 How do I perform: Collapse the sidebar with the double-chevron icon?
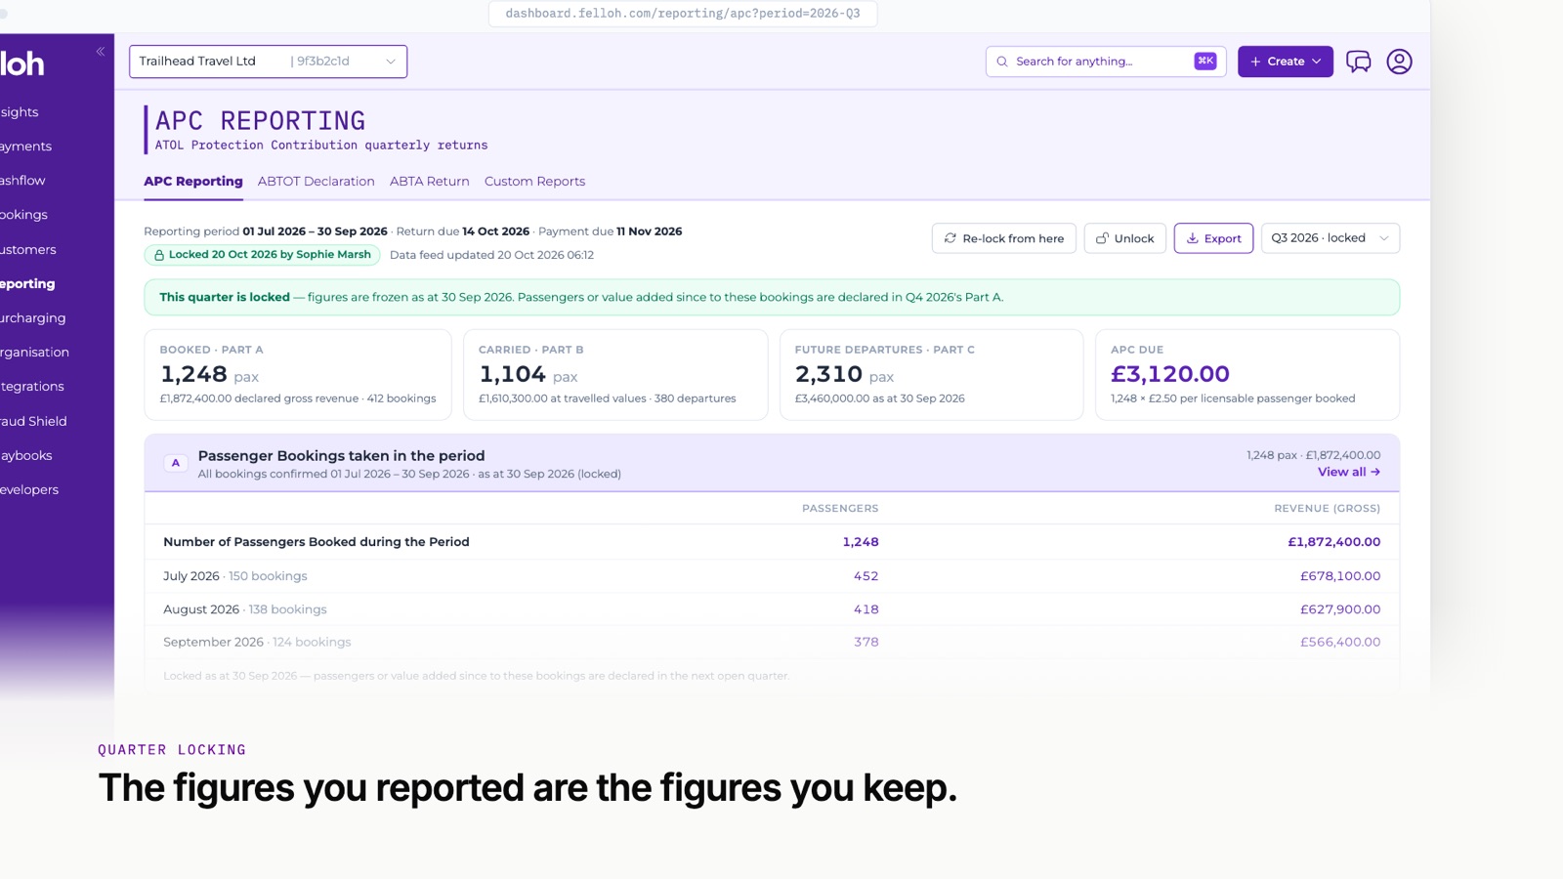(x=100, y=52)
